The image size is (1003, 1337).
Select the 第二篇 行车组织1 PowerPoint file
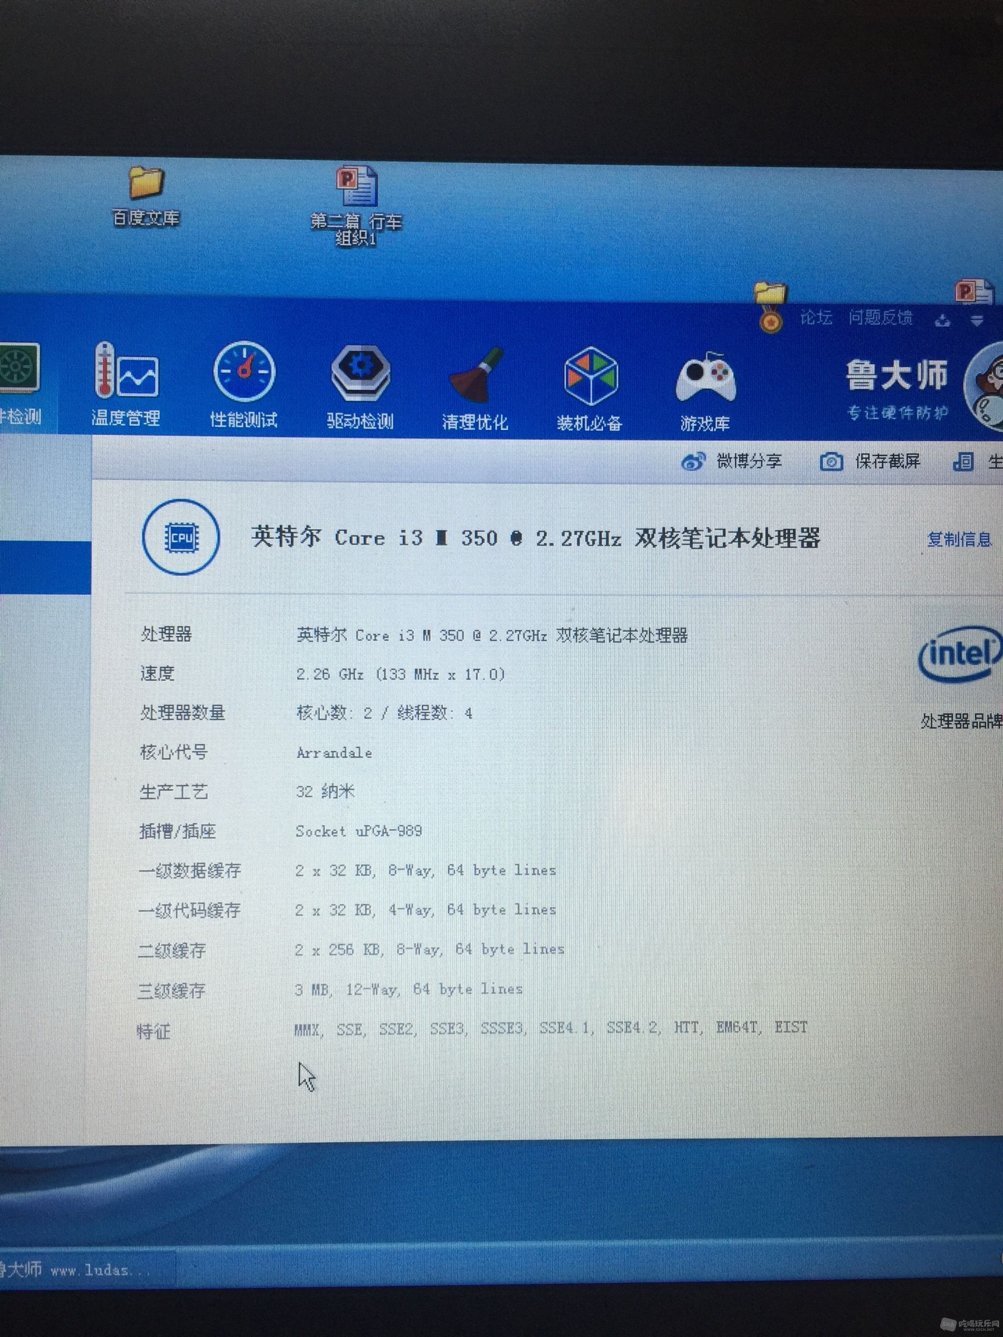(x=356, y=206)
